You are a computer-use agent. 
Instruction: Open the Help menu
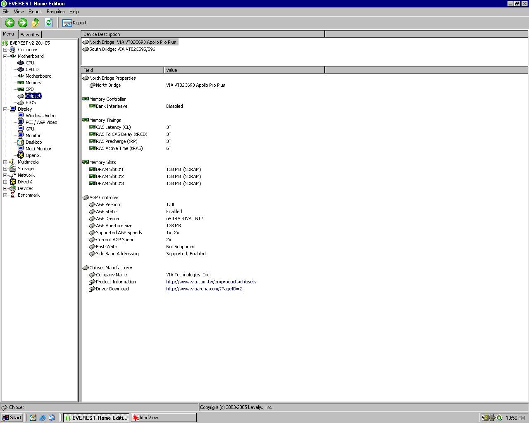[x=74, y=12]
